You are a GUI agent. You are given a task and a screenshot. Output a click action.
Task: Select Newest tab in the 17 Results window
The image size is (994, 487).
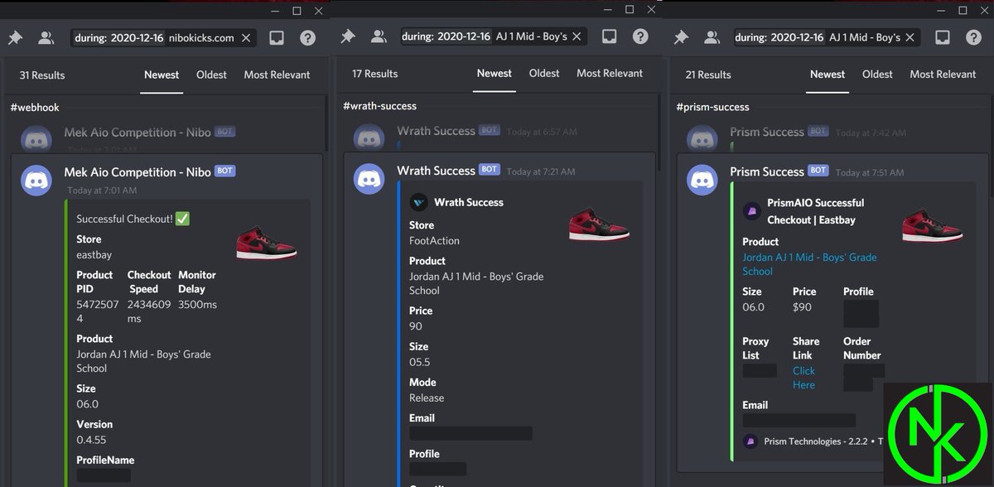click(x=495, y=73)
